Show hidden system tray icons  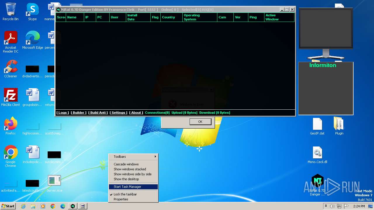click(x=326, y=206)
